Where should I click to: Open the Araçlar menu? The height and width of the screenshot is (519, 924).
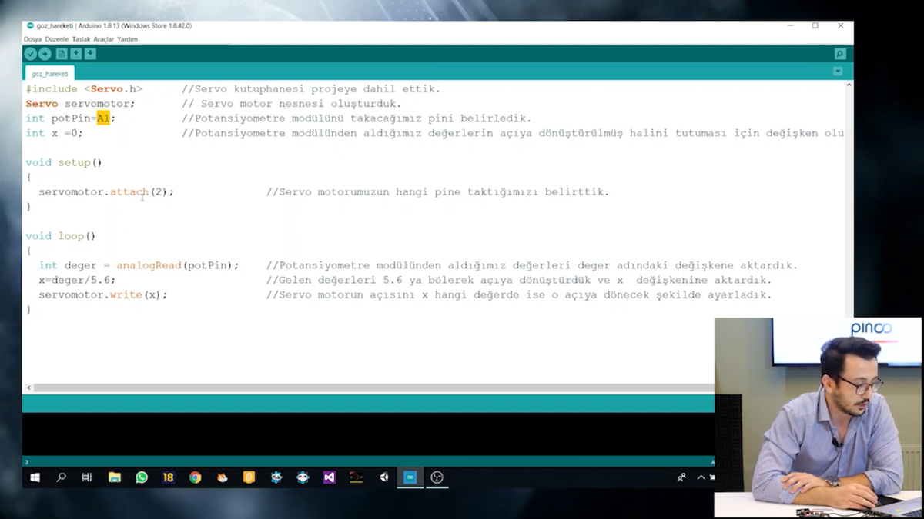coord(103,39)
